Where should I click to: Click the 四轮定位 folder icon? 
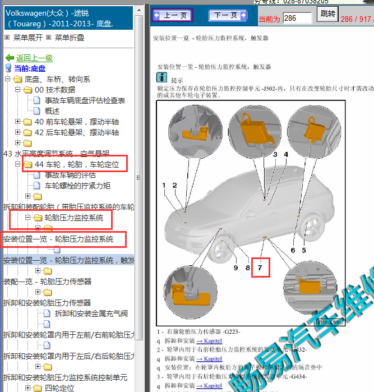(38, 388)
